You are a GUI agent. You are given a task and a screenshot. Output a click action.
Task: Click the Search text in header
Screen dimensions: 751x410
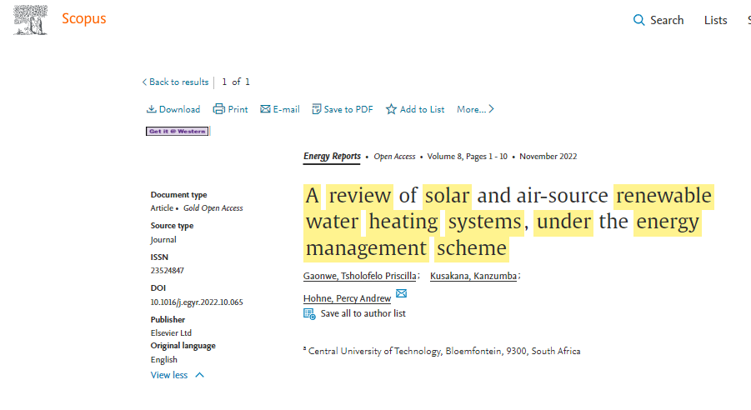pyautogui.click(x=667, y=20)
